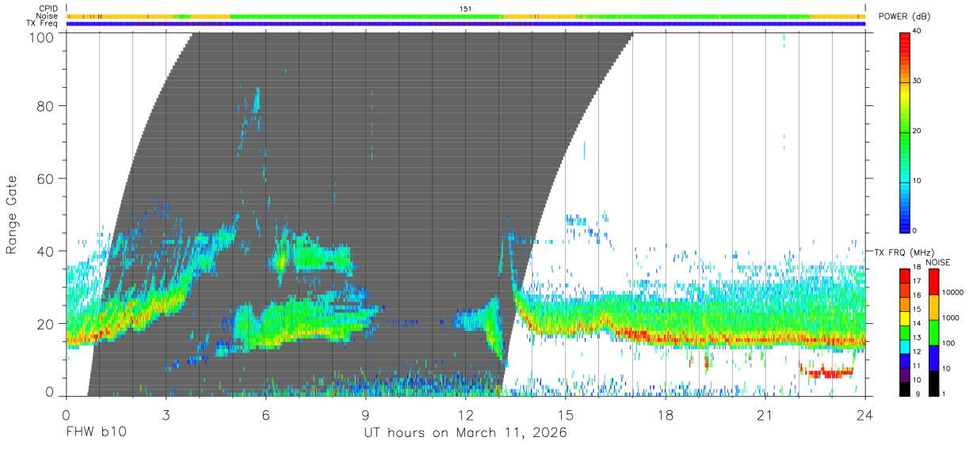Click UT hour tick label '24'
973x449 pixels.
click(864, 415)
